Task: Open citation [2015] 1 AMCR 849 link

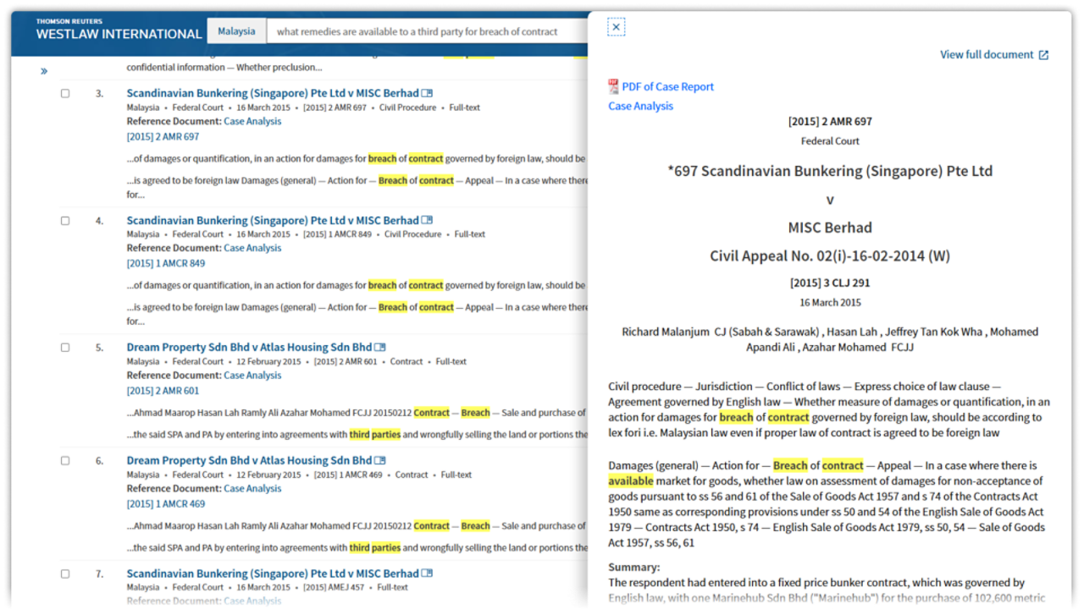Action: pos(166,263)
